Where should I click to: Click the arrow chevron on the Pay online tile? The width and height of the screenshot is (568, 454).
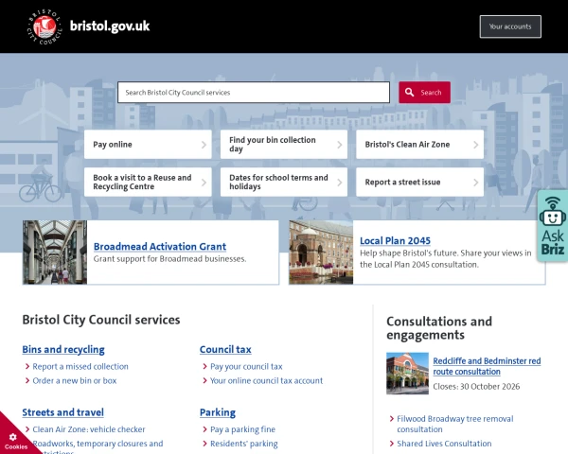[204, 145]
